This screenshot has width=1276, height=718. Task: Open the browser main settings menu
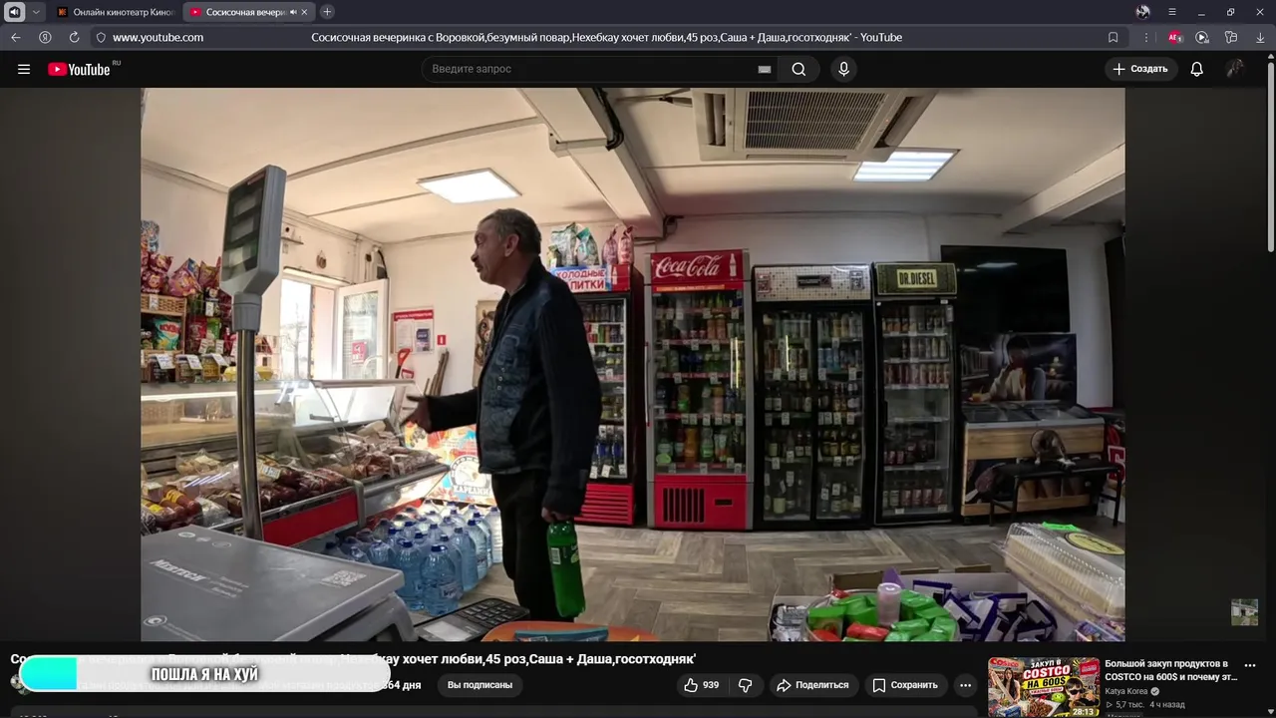[1172, 12]
